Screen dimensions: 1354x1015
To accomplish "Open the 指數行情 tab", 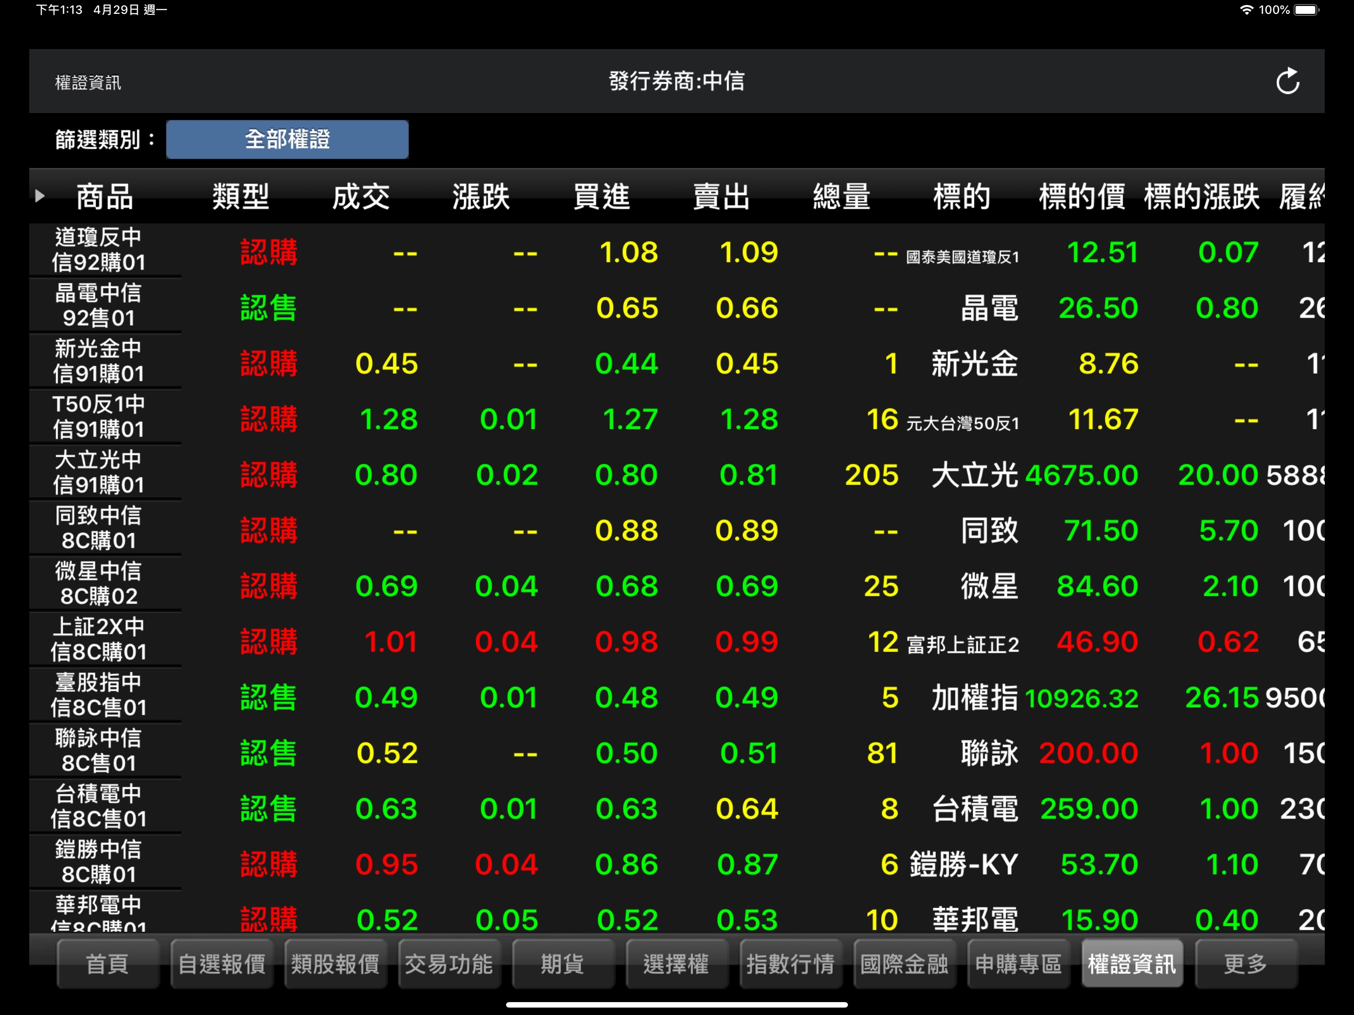I will tap(791, 963).
